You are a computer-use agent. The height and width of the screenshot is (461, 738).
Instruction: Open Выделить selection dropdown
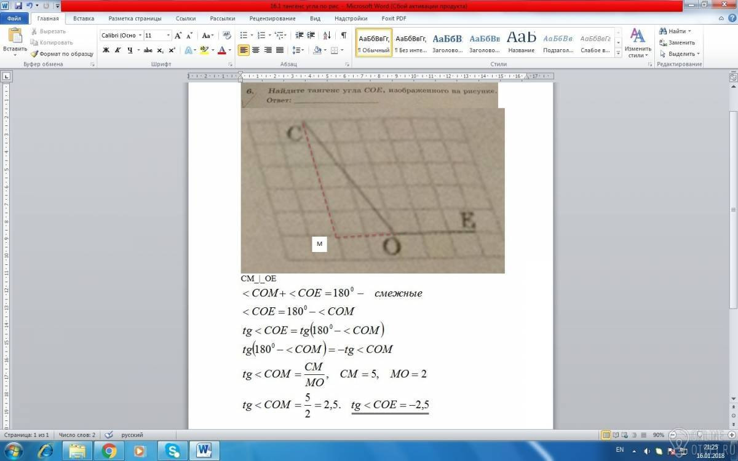pos(679,53)
